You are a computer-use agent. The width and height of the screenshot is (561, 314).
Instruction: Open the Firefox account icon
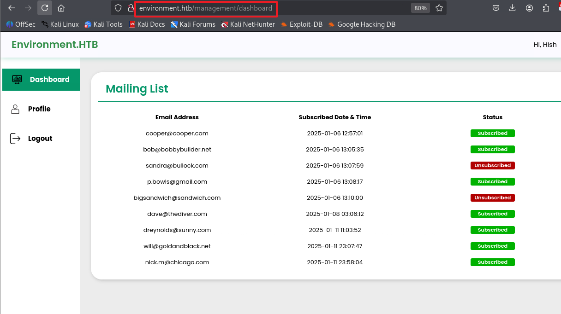[x=530, y=8]
